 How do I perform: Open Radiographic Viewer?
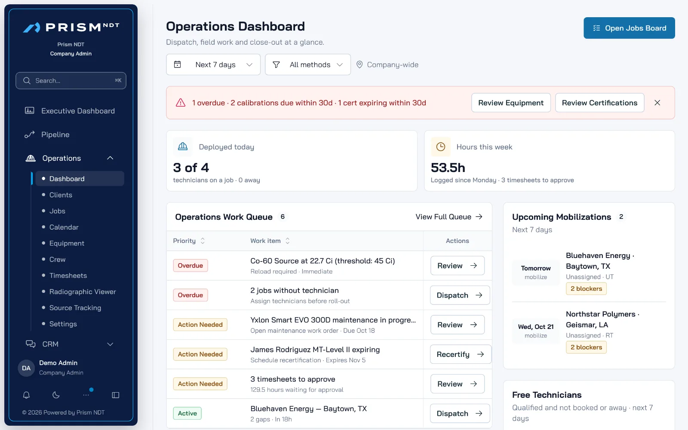pos(80,292)
